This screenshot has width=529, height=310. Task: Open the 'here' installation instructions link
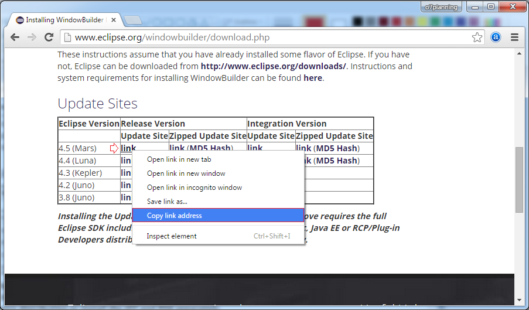pos(313,78)
